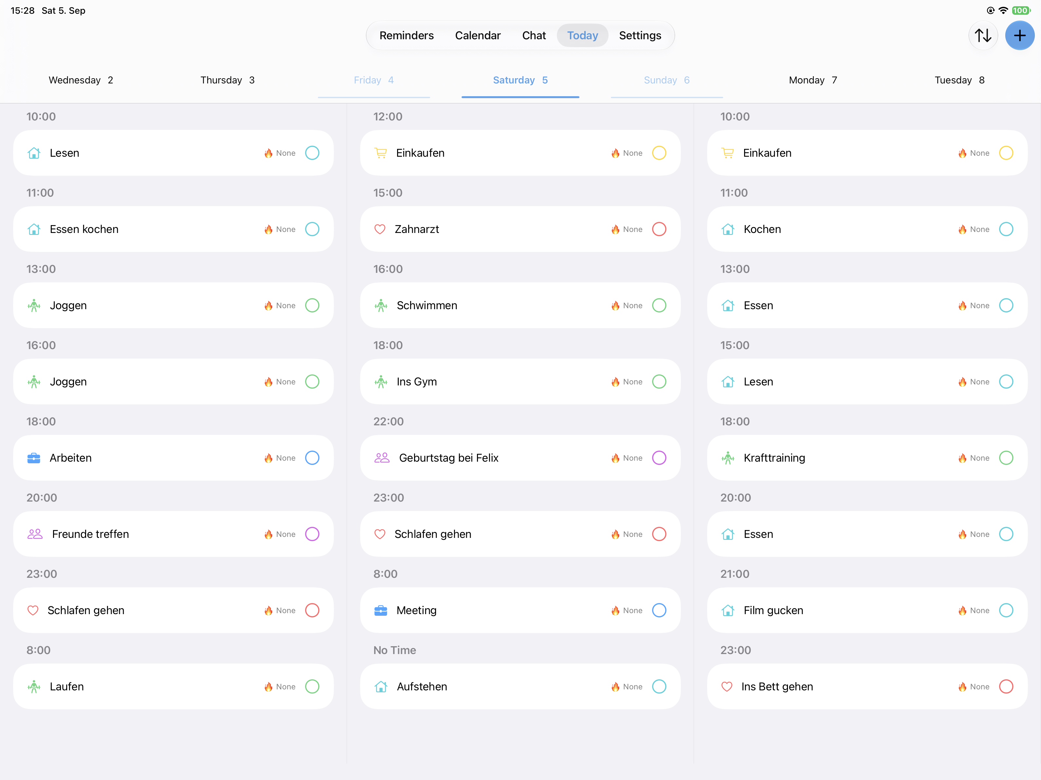Check off the Krafttraining circle
1041x780 pixels.
(1006, 458)
